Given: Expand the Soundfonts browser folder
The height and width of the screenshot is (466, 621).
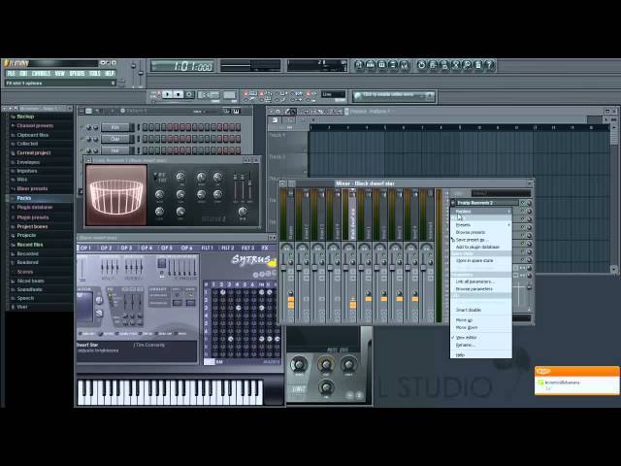Looking at the screenshot, I should pyautogui.click(x=30, y=289).
